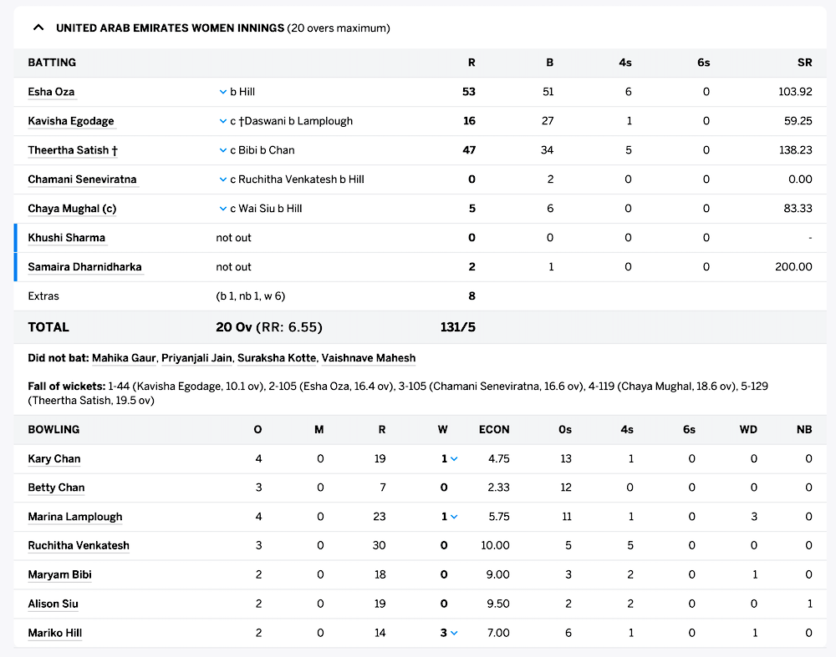
Task: Open bowler Alison Siu's profile
Action: point(53,604)
